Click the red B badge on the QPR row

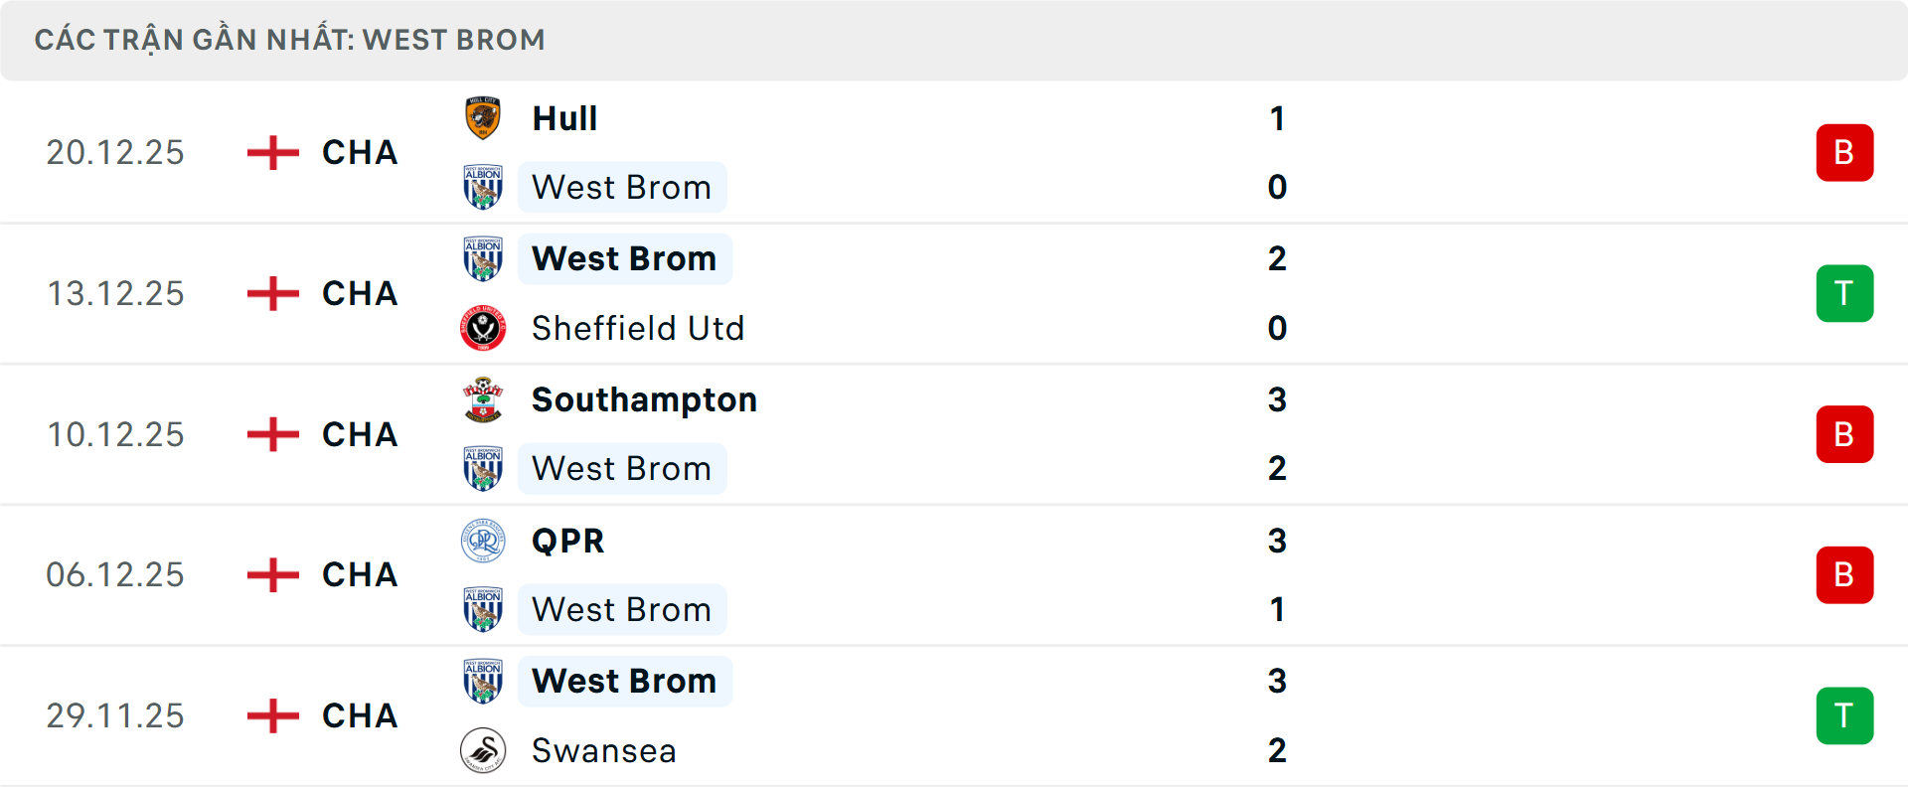coord(1845,574)
